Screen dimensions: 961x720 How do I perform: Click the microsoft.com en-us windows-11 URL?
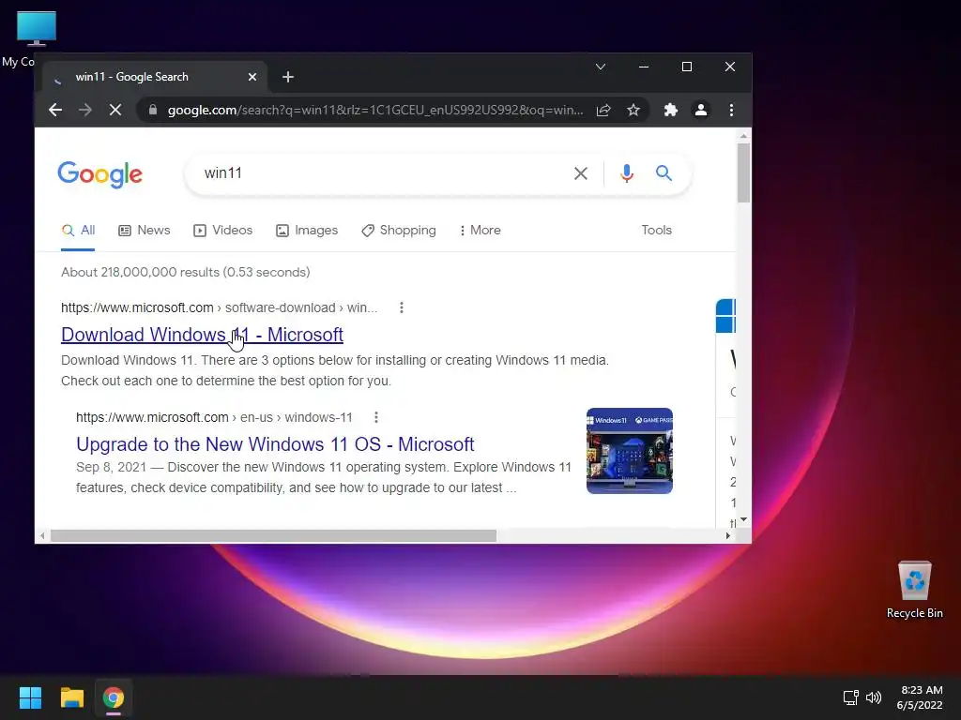[x=214, y=417]
